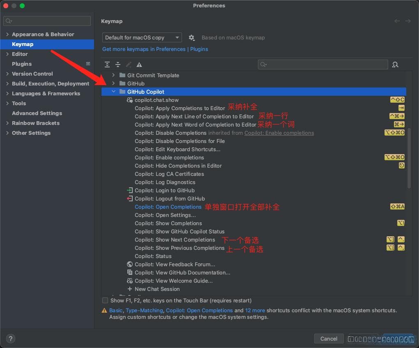Click the Git Commit Template folder icon
The height and width of the screenshot is (348, 419).
[x=122, y=75]
